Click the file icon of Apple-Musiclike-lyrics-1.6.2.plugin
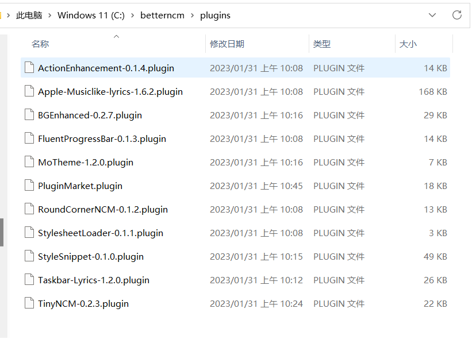 pos(29,91)
